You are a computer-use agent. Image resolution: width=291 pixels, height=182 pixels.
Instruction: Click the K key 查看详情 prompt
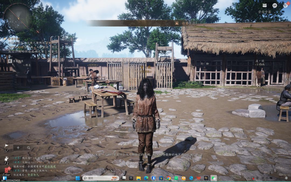tap(16, 61)
